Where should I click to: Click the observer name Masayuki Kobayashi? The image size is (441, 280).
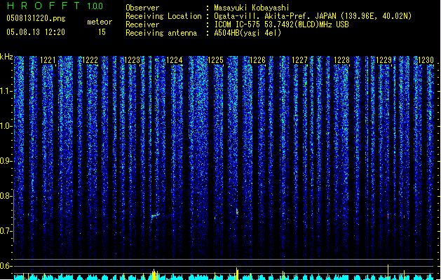pyautogui.click(x=251, y=8)
